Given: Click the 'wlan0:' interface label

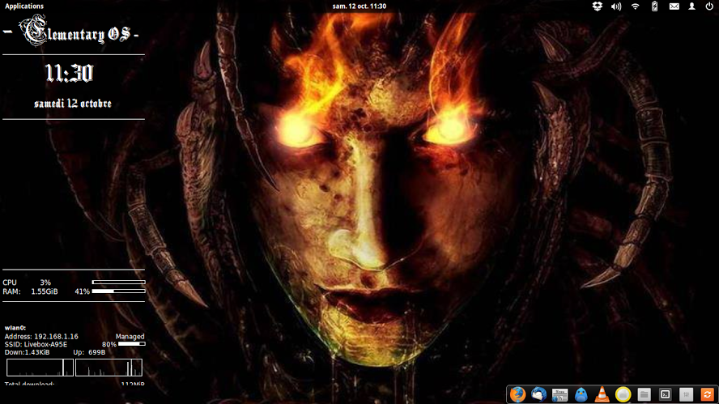Looking at the screenshot, I should pyautogui.click(x=15, y=327).
